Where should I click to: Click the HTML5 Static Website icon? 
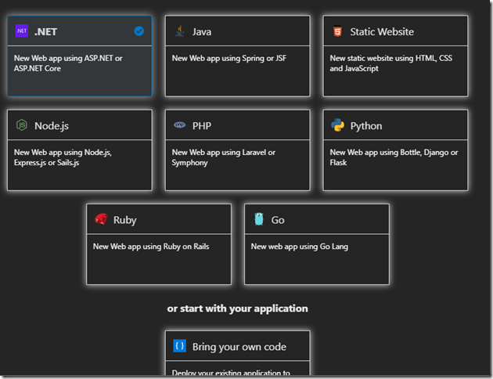coord(337,31)
